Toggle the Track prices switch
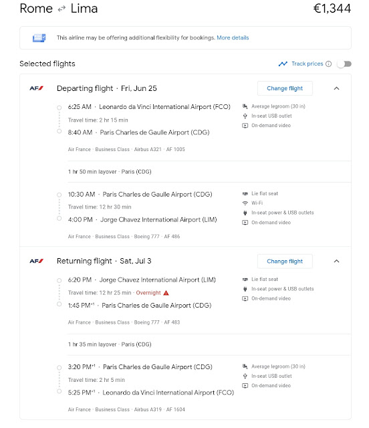The width and height of the screenshot is (369, 428). 344,64
